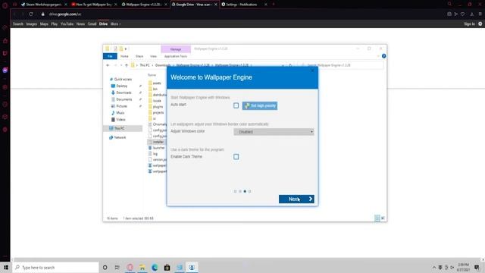Image resolution: width=485 pixels, height=273 pixels.
Task: Select the projects folder
Action: pyautogui.click(x=156, y=112)
